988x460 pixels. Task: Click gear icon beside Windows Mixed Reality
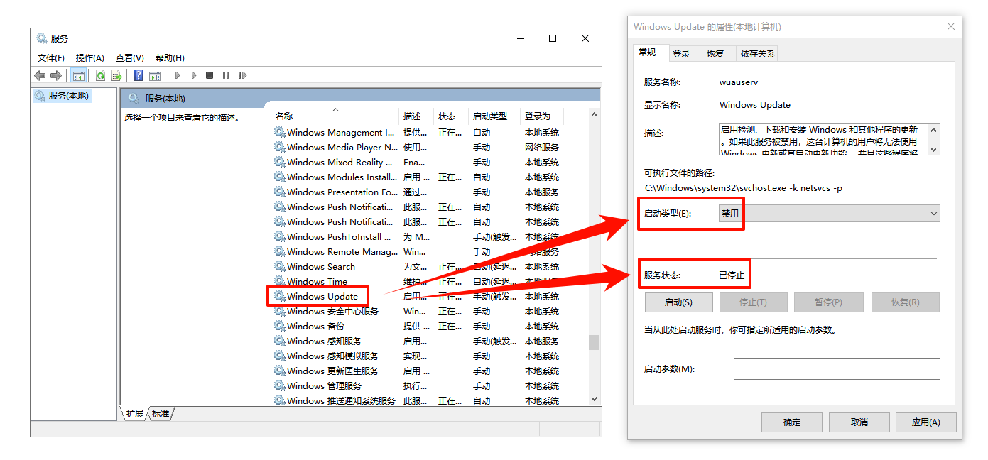[280, 162]
